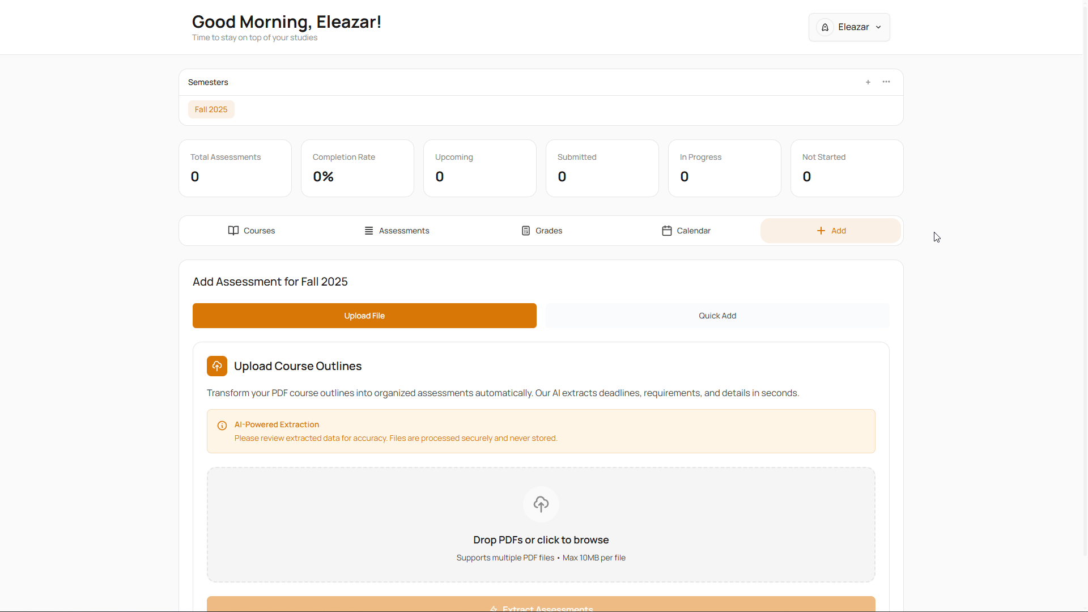Open the Semesters more options menu
Viewport: 1088px width, 612px height.
pyautogui.click(x=886, y=82)
